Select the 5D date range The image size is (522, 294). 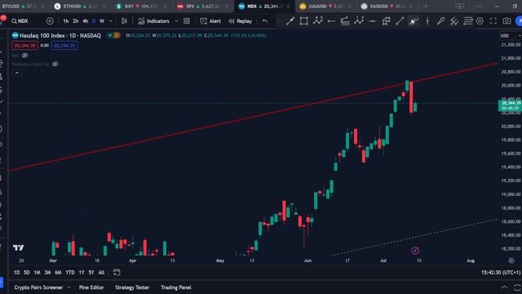pyautogui.click(x=27, y=272)
